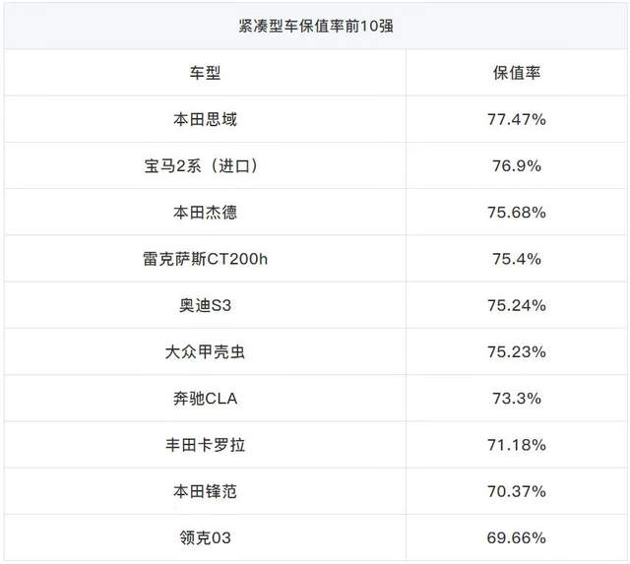Click the 73.3% value
630x564 pixels.
click(x=517, y=399)
